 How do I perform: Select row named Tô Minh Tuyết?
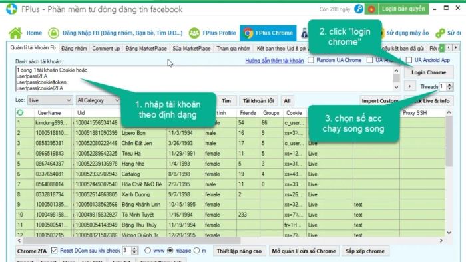click(230, 215)
